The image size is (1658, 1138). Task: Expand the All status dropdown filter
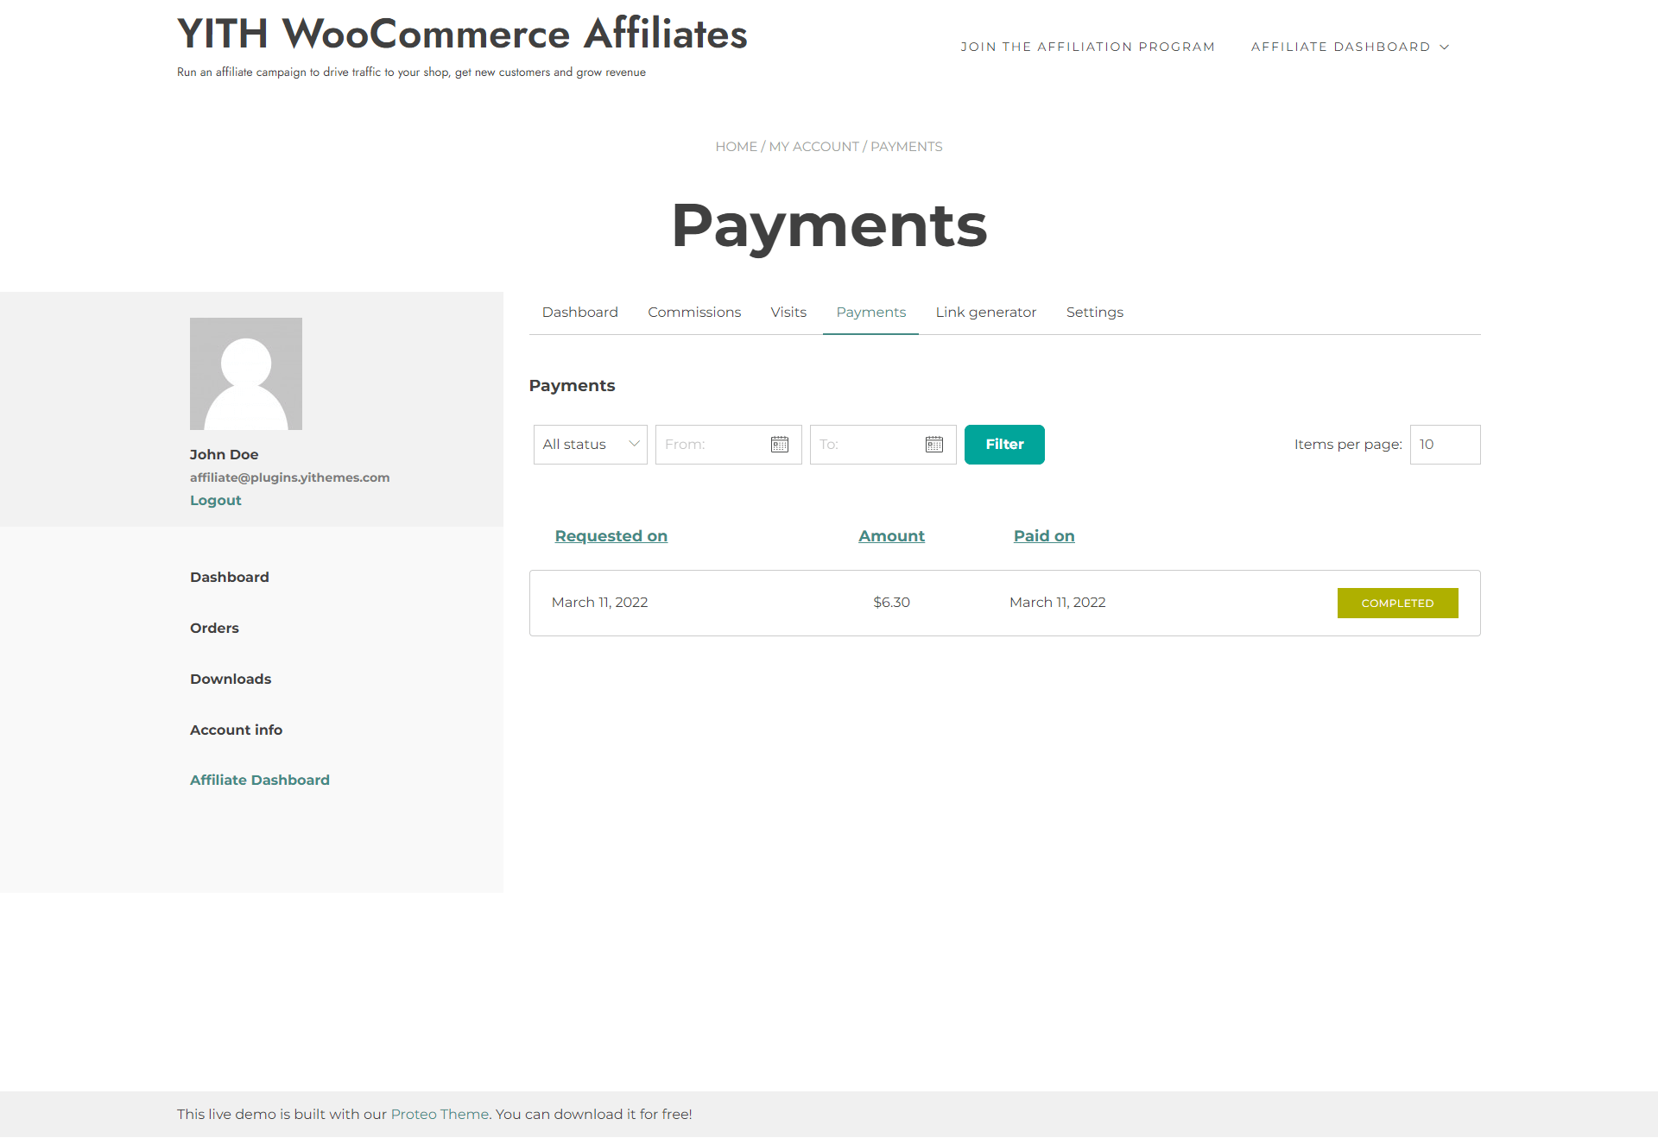click(x=590, y=444)
